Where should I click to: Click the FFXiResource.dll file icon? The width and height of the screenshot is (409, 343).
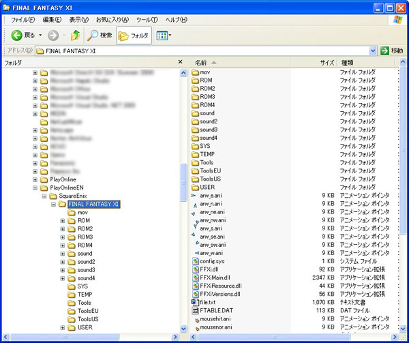click(196, 286)
